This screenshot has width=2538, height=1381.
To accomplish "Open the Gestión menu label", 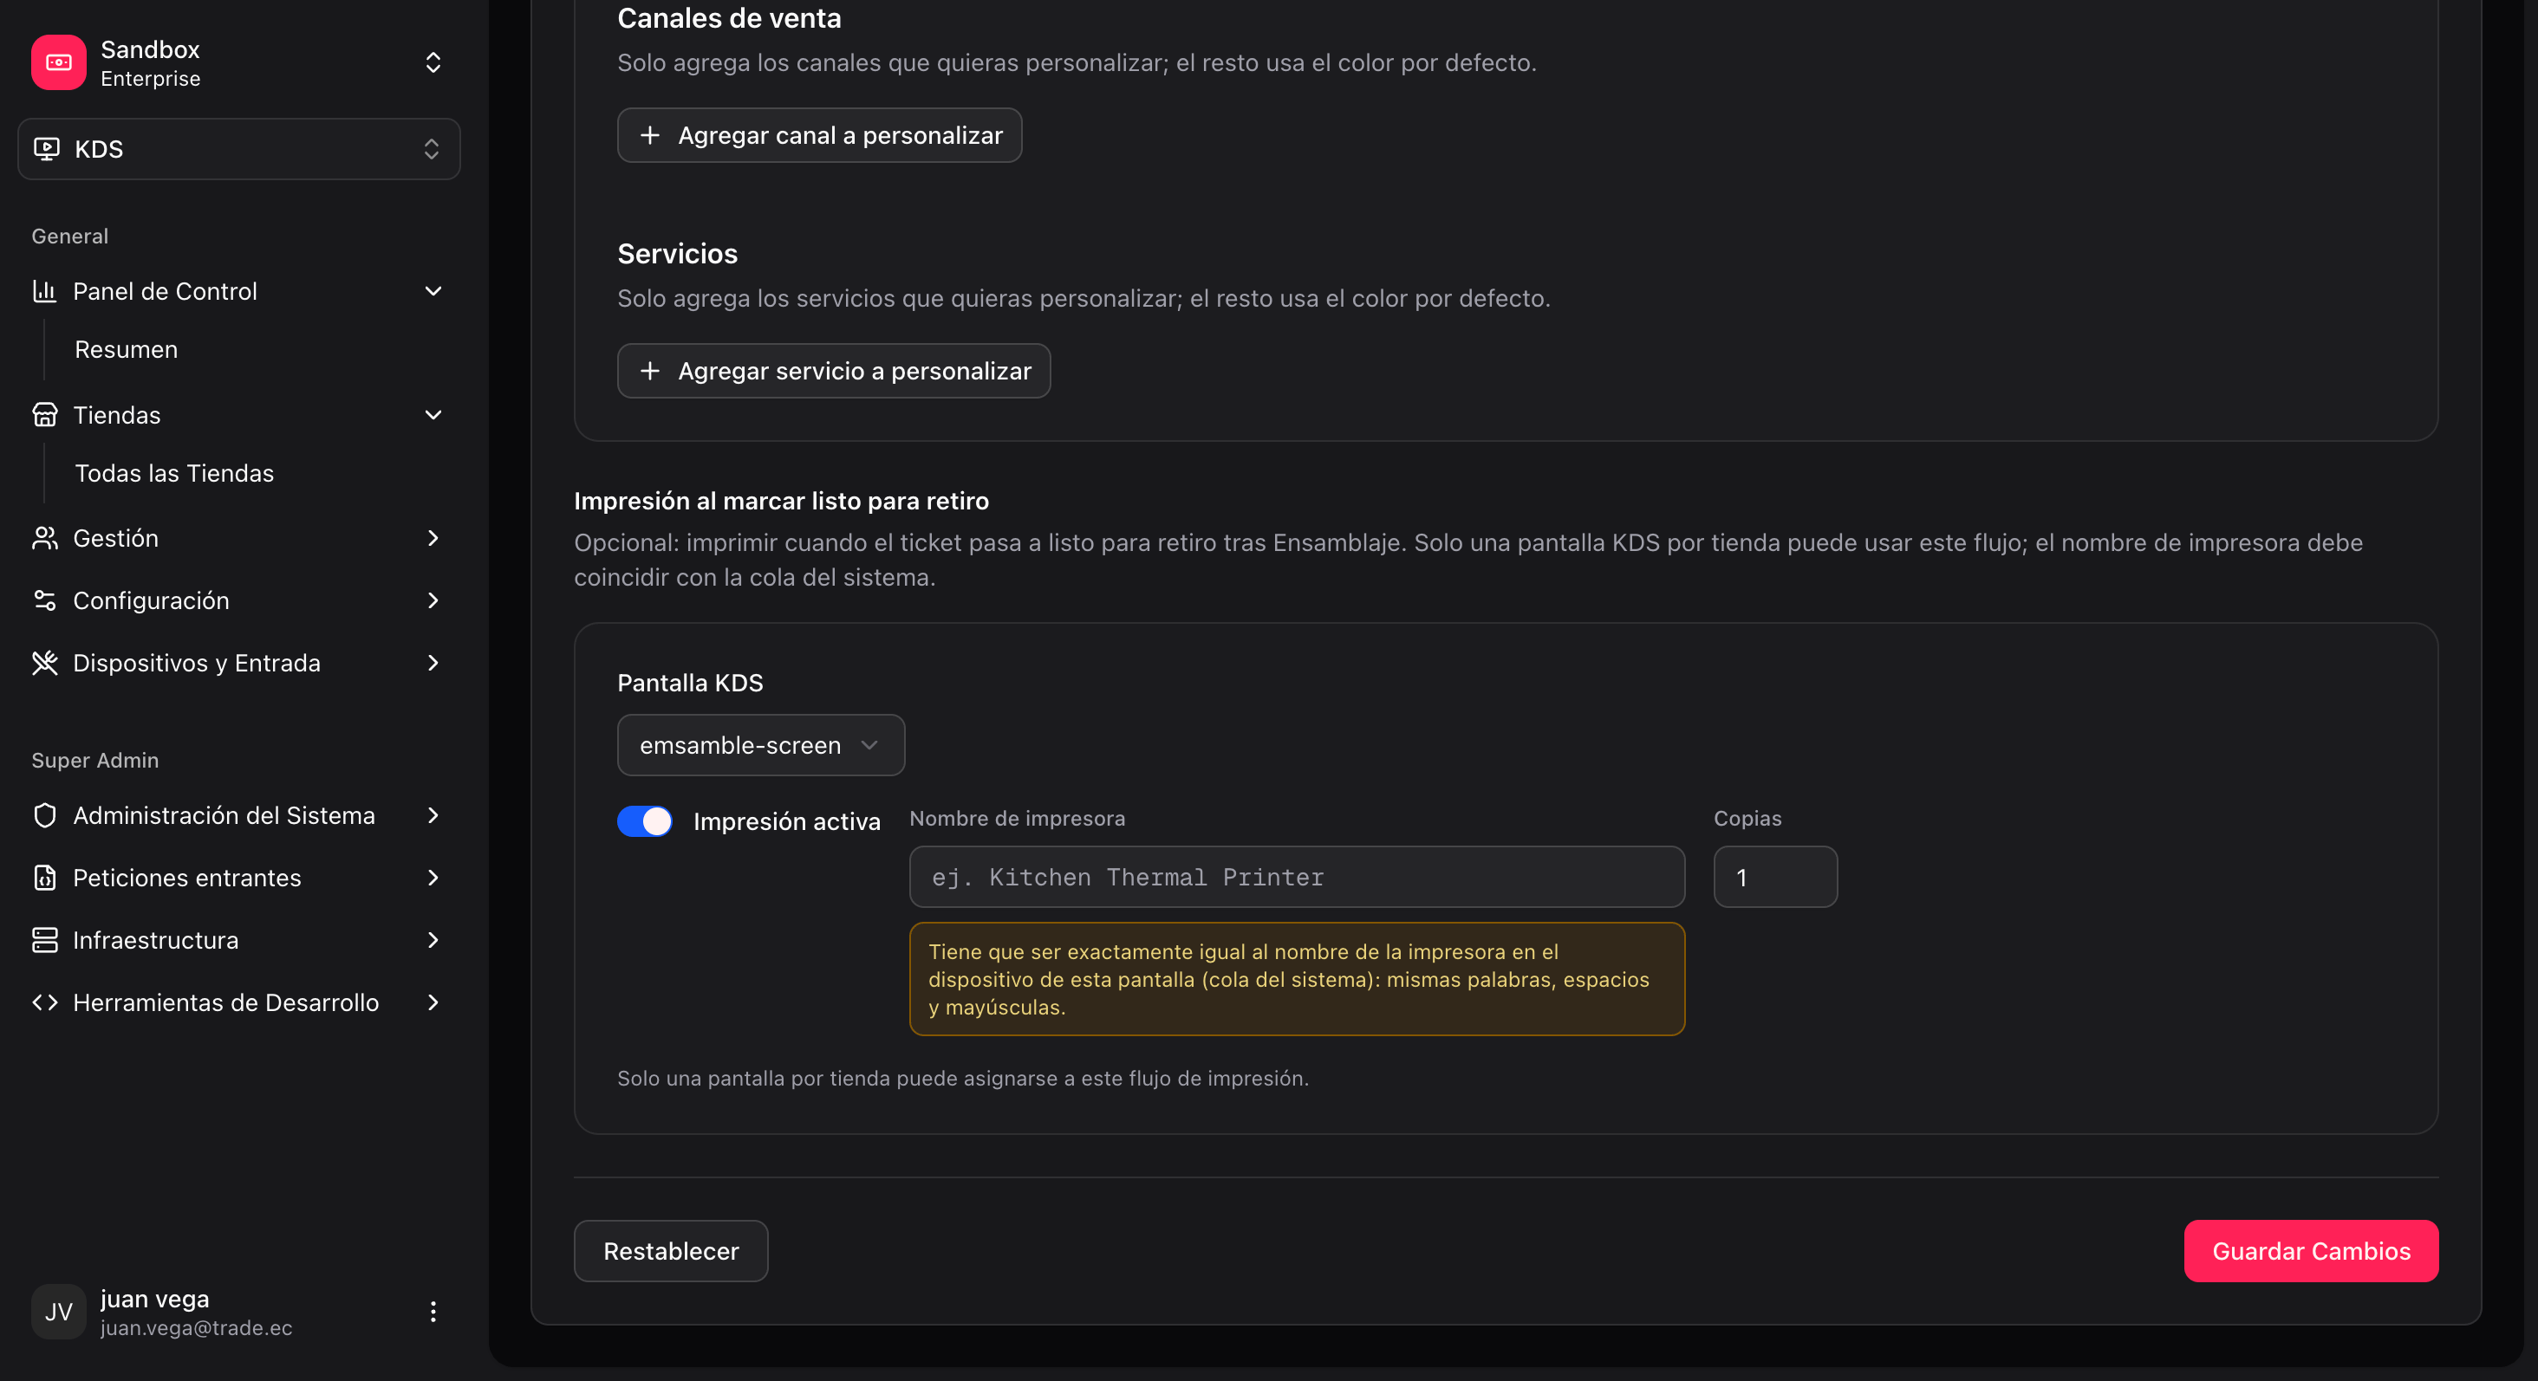I will (x=115, y=538).
